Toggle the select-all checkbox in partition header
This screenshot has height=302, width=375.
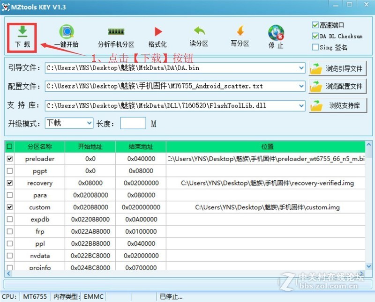coord(10,147)
